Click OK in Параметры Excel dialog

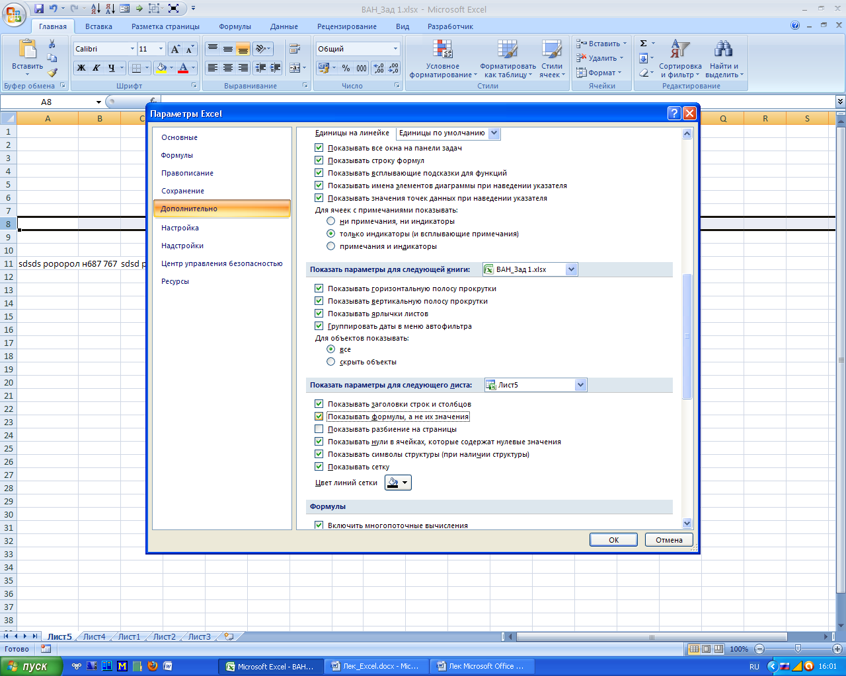(613, 540)
